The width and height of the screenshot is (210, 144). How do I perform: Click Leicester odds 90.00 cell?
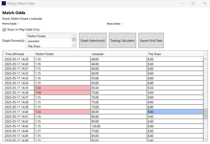pyautogui.click(x=119, y=116)
